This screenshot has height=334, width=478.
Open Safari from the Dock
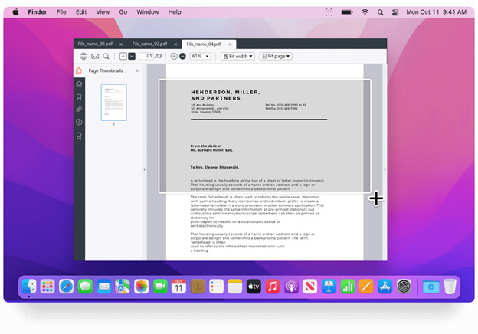click(x=67, y=287)
